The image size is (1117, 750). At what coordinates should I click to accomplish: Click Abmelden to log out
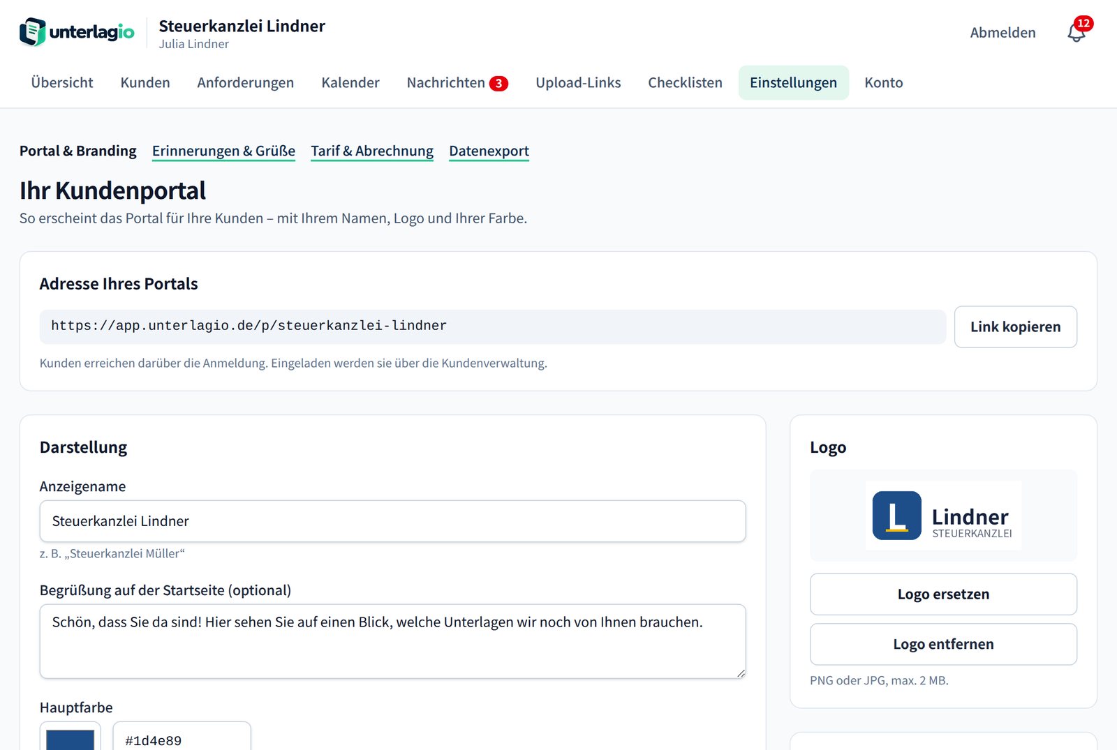point(1003,32)
